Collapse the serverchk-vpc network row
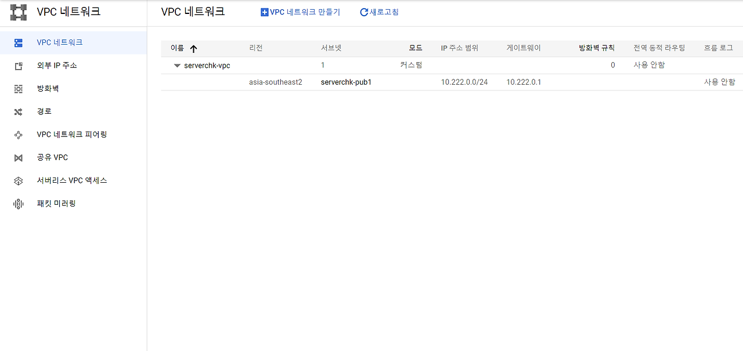Viewport: 743px width, 351px height. coord(177,65)
